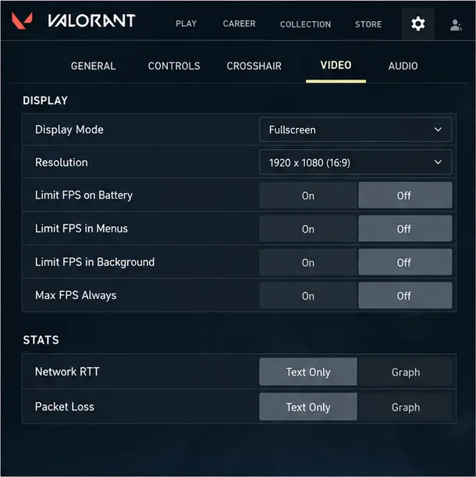Open the COLLECTION menu
The width and height of the screenshot is (476, 477).
tap(305, 24)
